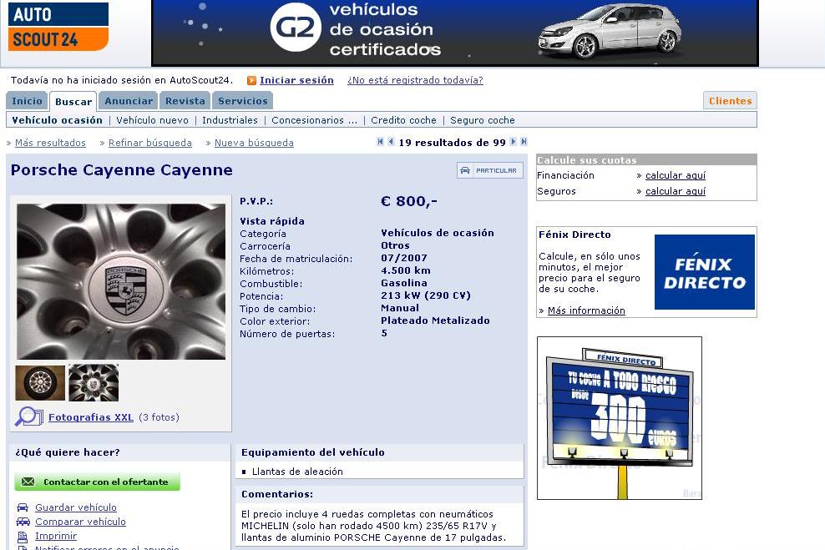Go to the first result using the skip-back arrow
This screenshot has width=825, height=550.
pos(381,142)
